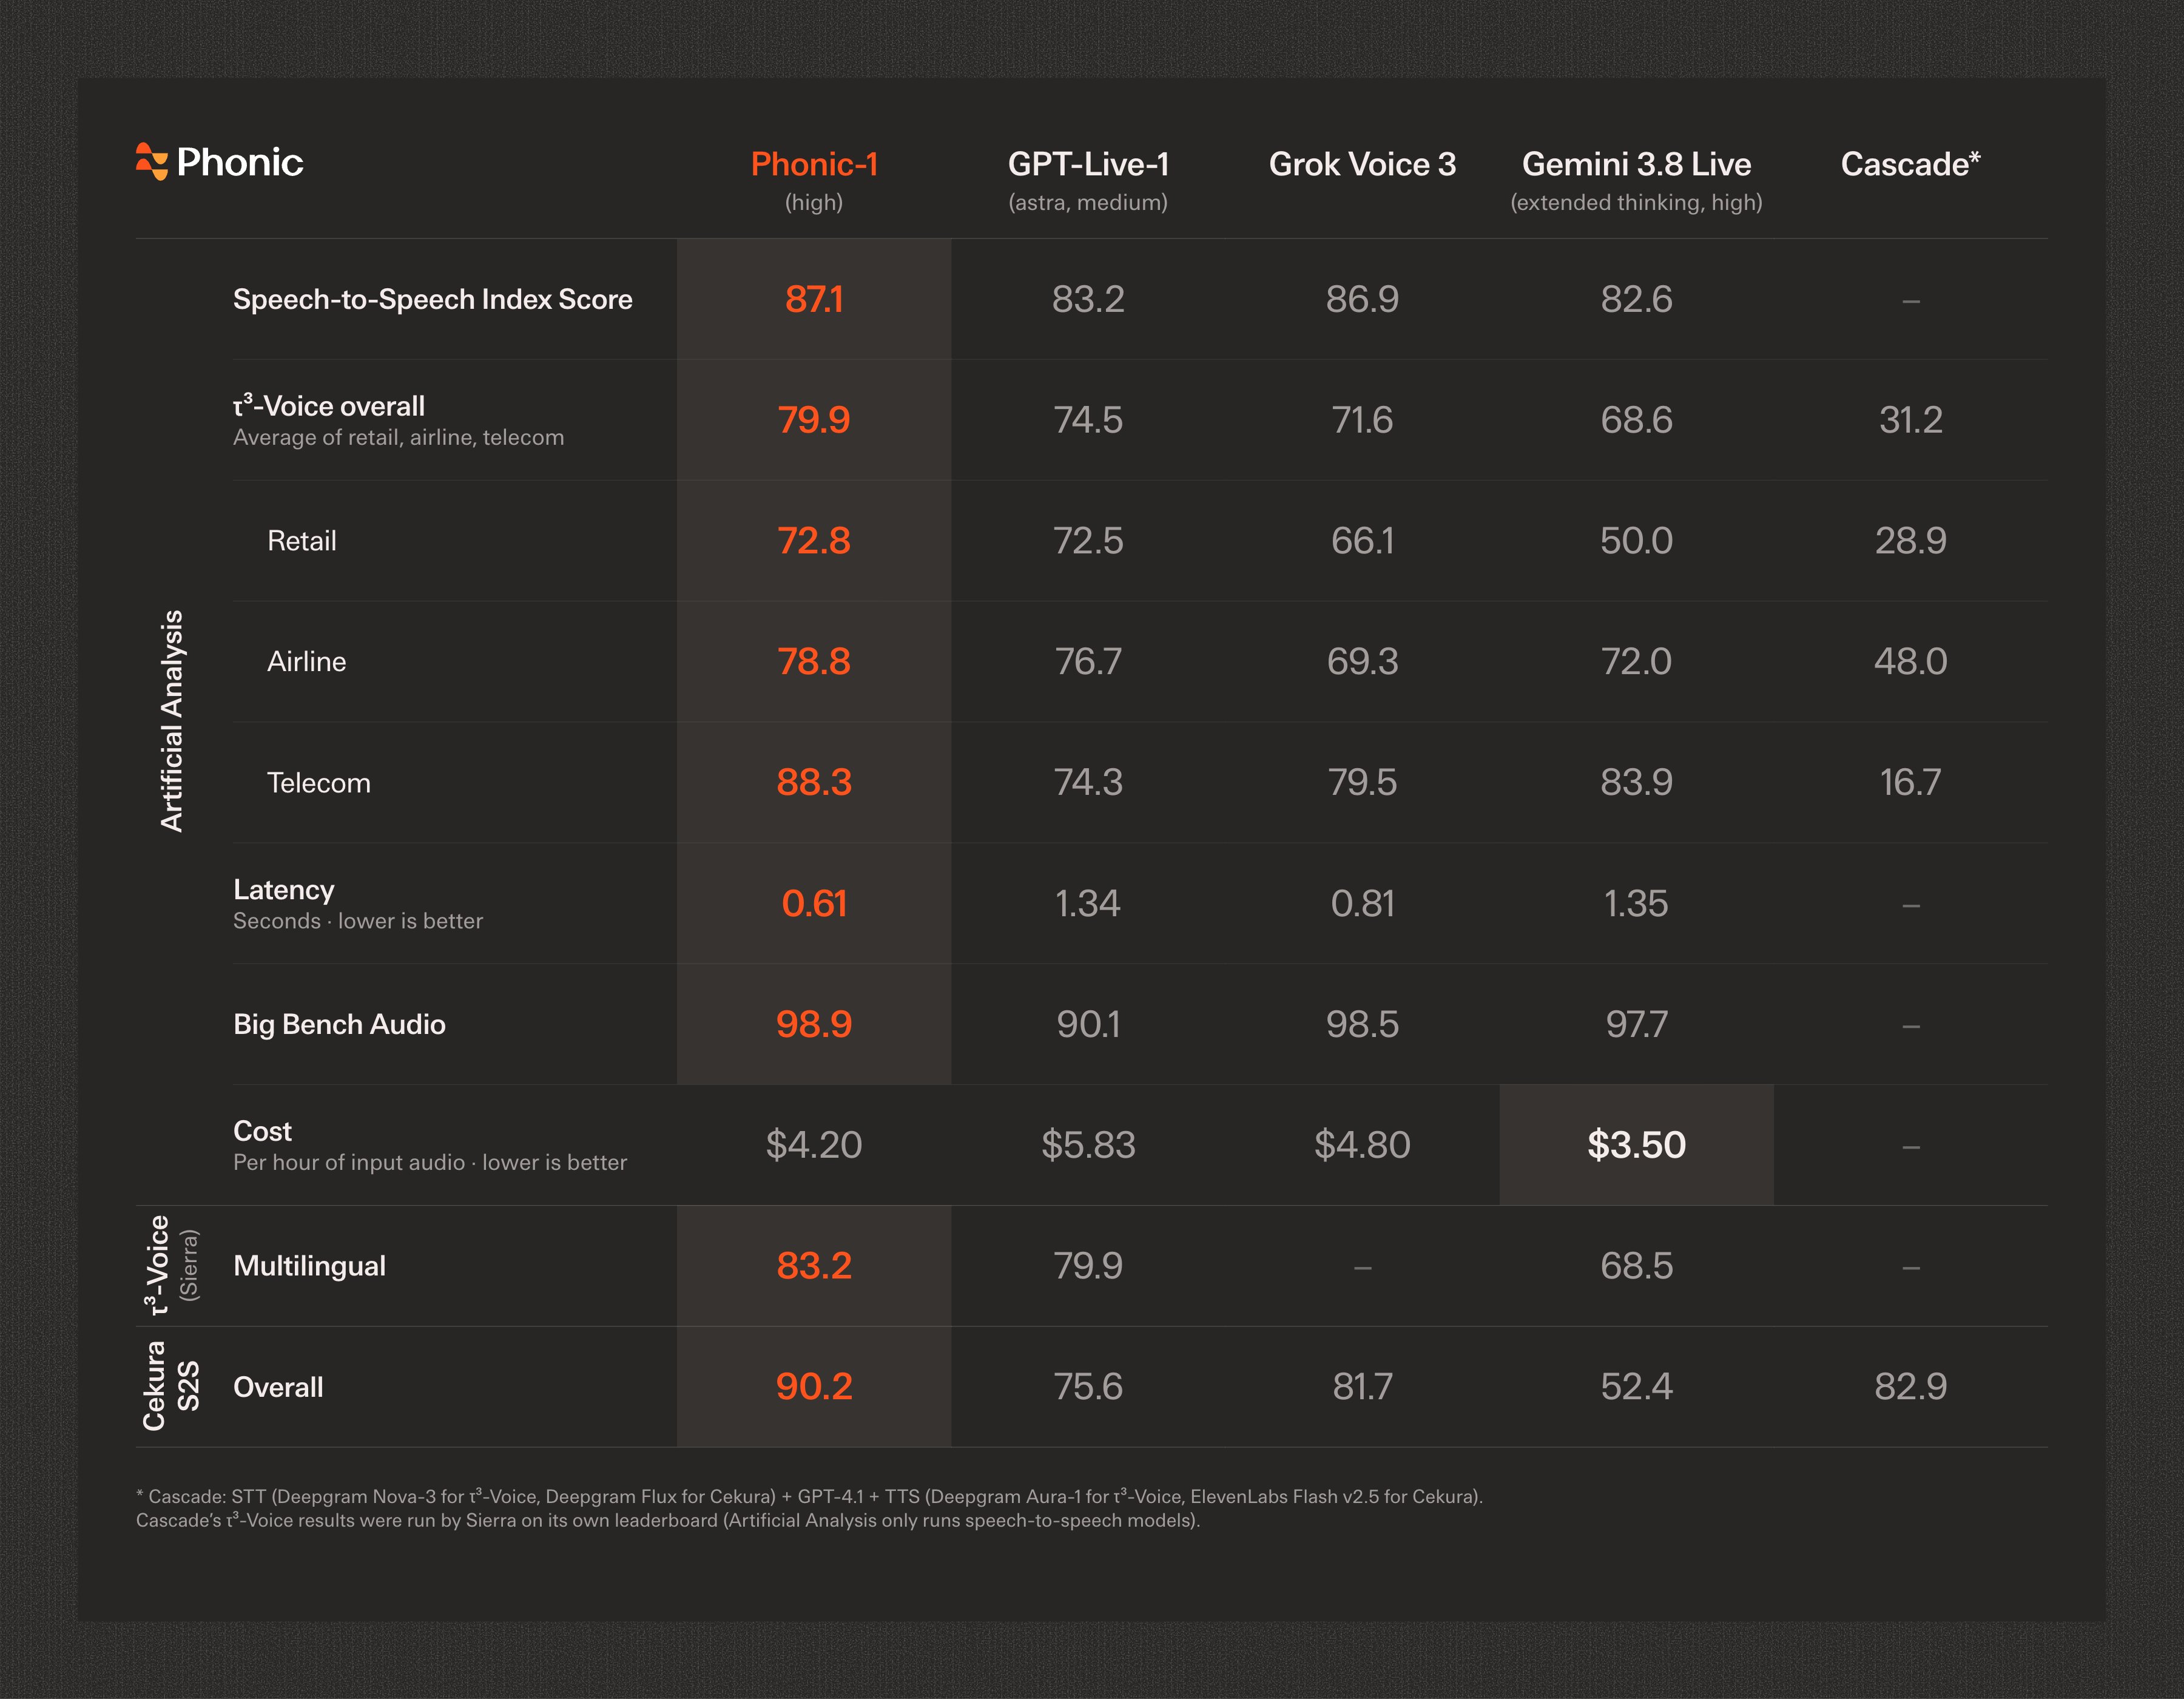
Task: Select the Grok Voice 3 column header
Action: click(x=1362, y=165)
